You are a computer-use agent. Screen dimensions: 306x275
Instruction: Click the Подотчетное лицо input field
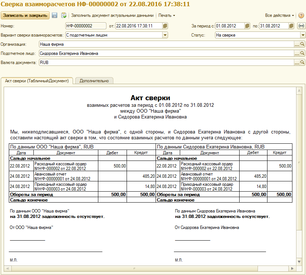[167, 53]
